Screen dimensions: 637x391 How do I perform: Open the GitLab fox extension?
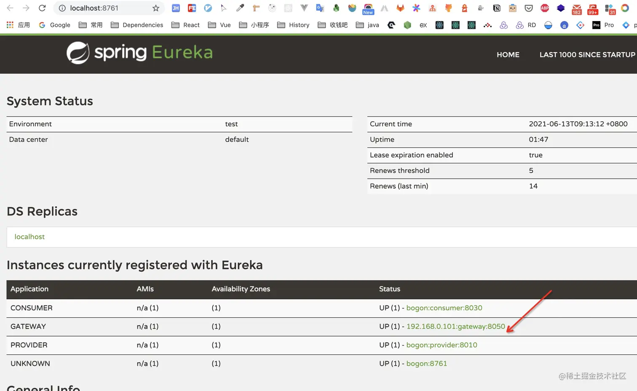coord(400,8)
